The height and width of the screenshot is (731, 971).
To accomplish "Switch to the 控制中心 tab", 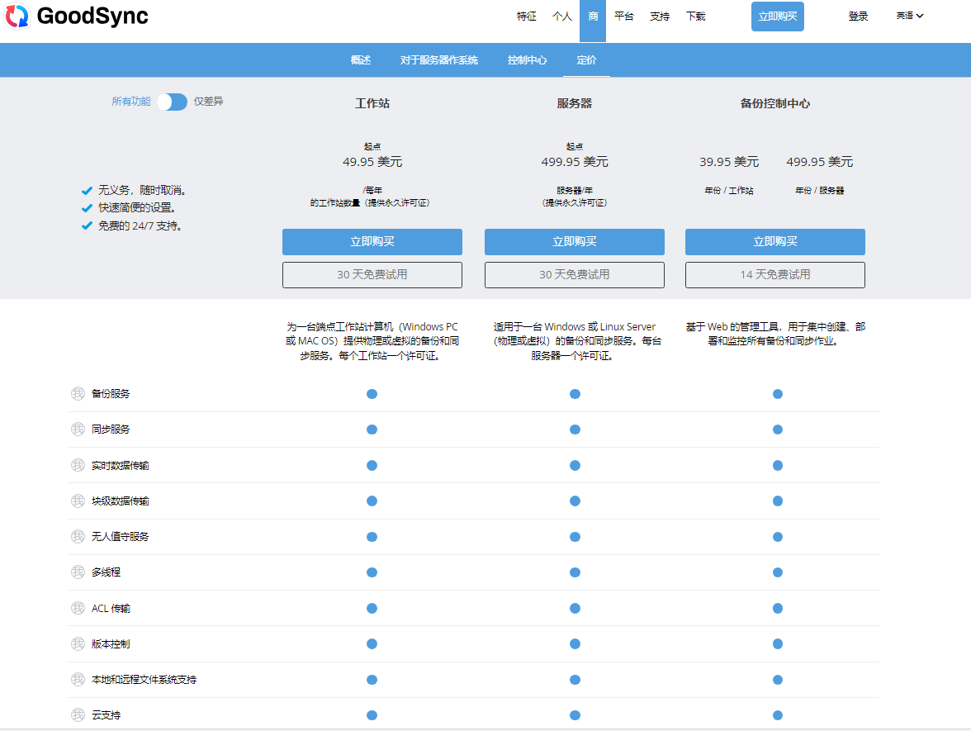I will pyautogui.click(x=527, y=60).
